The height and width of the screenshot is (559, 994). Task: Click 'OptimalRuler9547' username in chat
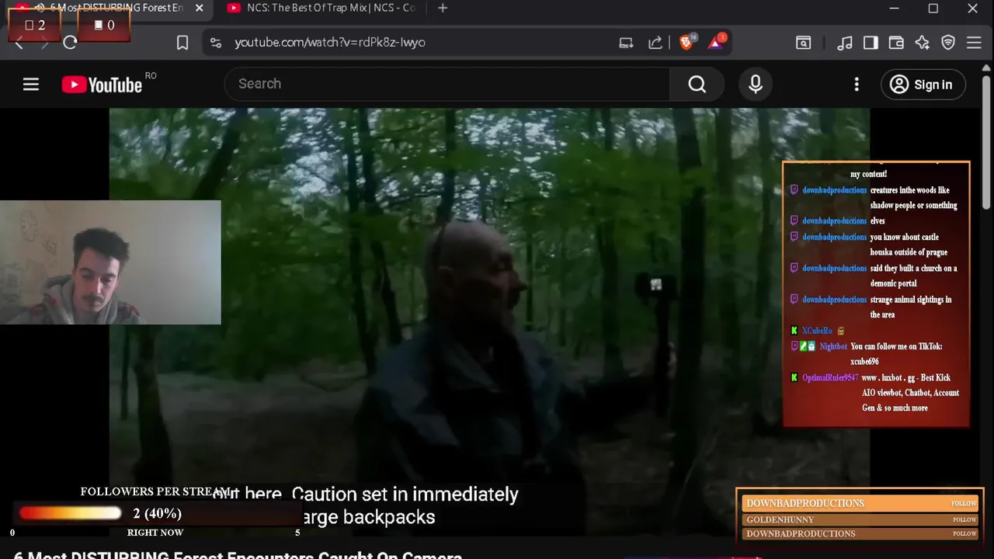pyautogui.click(x=830, y=377)
